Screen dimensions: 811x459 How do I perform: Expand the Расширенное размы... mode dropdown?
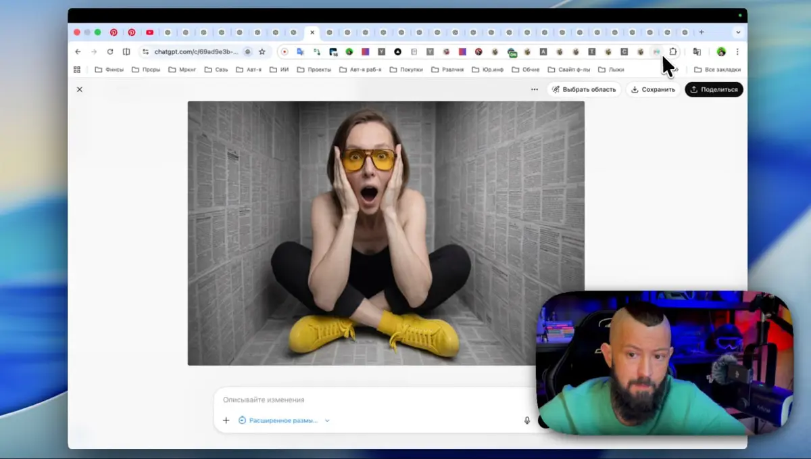point(285,420)
